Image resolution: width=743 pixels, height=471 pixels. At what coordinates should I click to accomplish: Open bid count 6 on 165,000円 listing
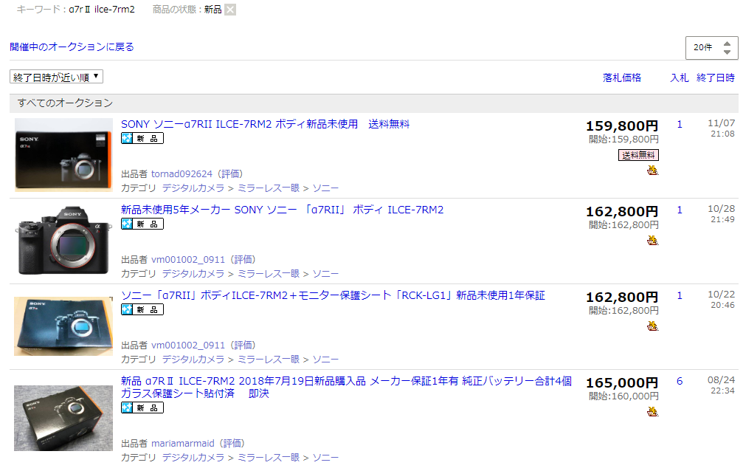click(680, 382)
